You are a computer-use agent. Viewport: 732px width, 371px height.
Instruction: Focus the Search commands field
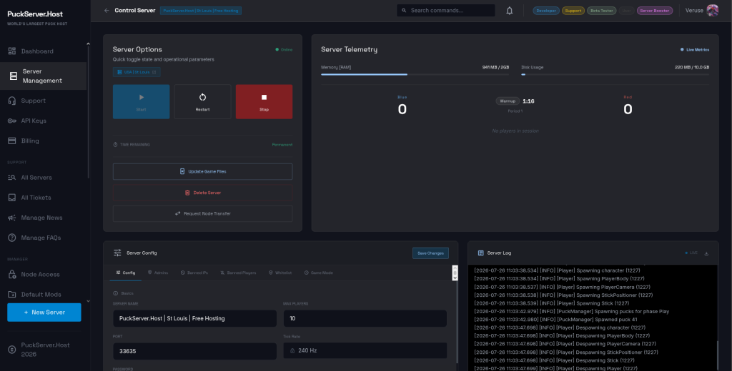point(446,10)
